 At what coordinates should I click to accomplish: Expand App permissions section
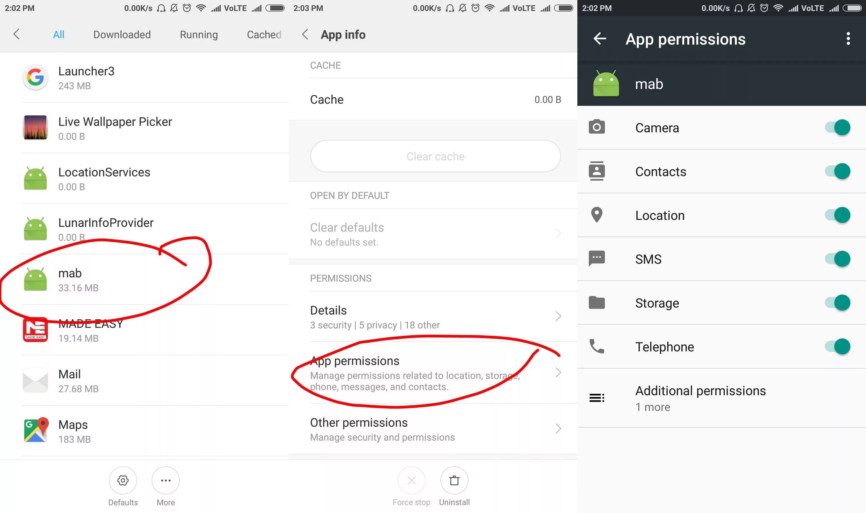click(434, 372)
